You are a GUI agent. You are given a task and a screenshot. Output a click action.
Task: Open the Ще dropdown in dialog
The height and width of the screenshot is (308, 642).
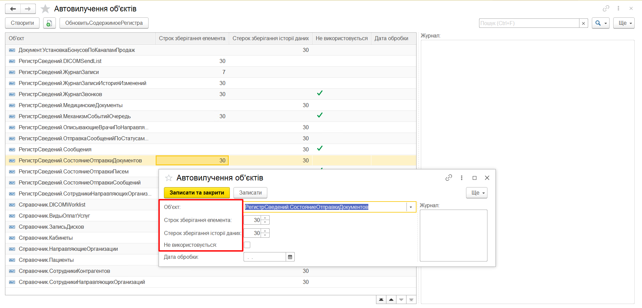pos(476,193)
